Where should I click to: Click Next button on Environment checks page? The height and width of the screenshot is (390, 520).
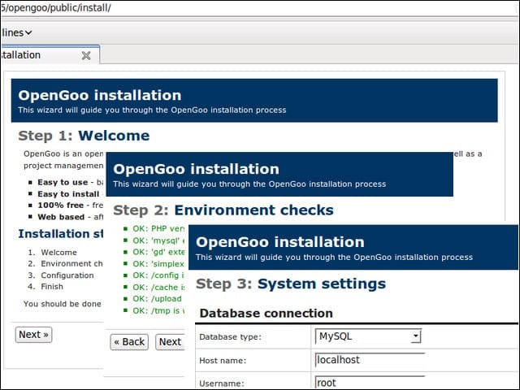click(170, 342)
